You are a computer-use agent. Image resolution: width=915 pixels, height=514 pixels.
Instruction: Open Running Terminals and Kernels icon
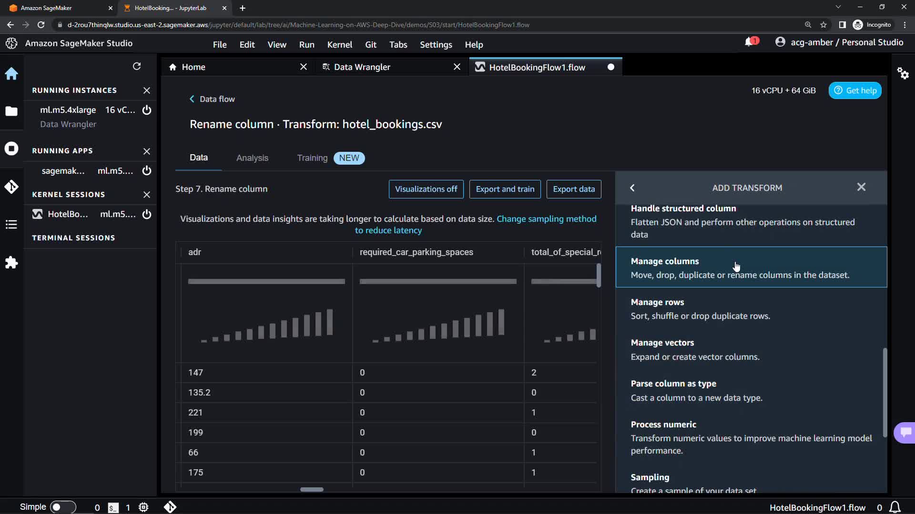[x=11, y=148]
